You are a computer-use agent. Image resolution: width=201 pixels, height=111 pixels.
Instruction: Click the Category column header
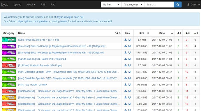tap(9, 33)
